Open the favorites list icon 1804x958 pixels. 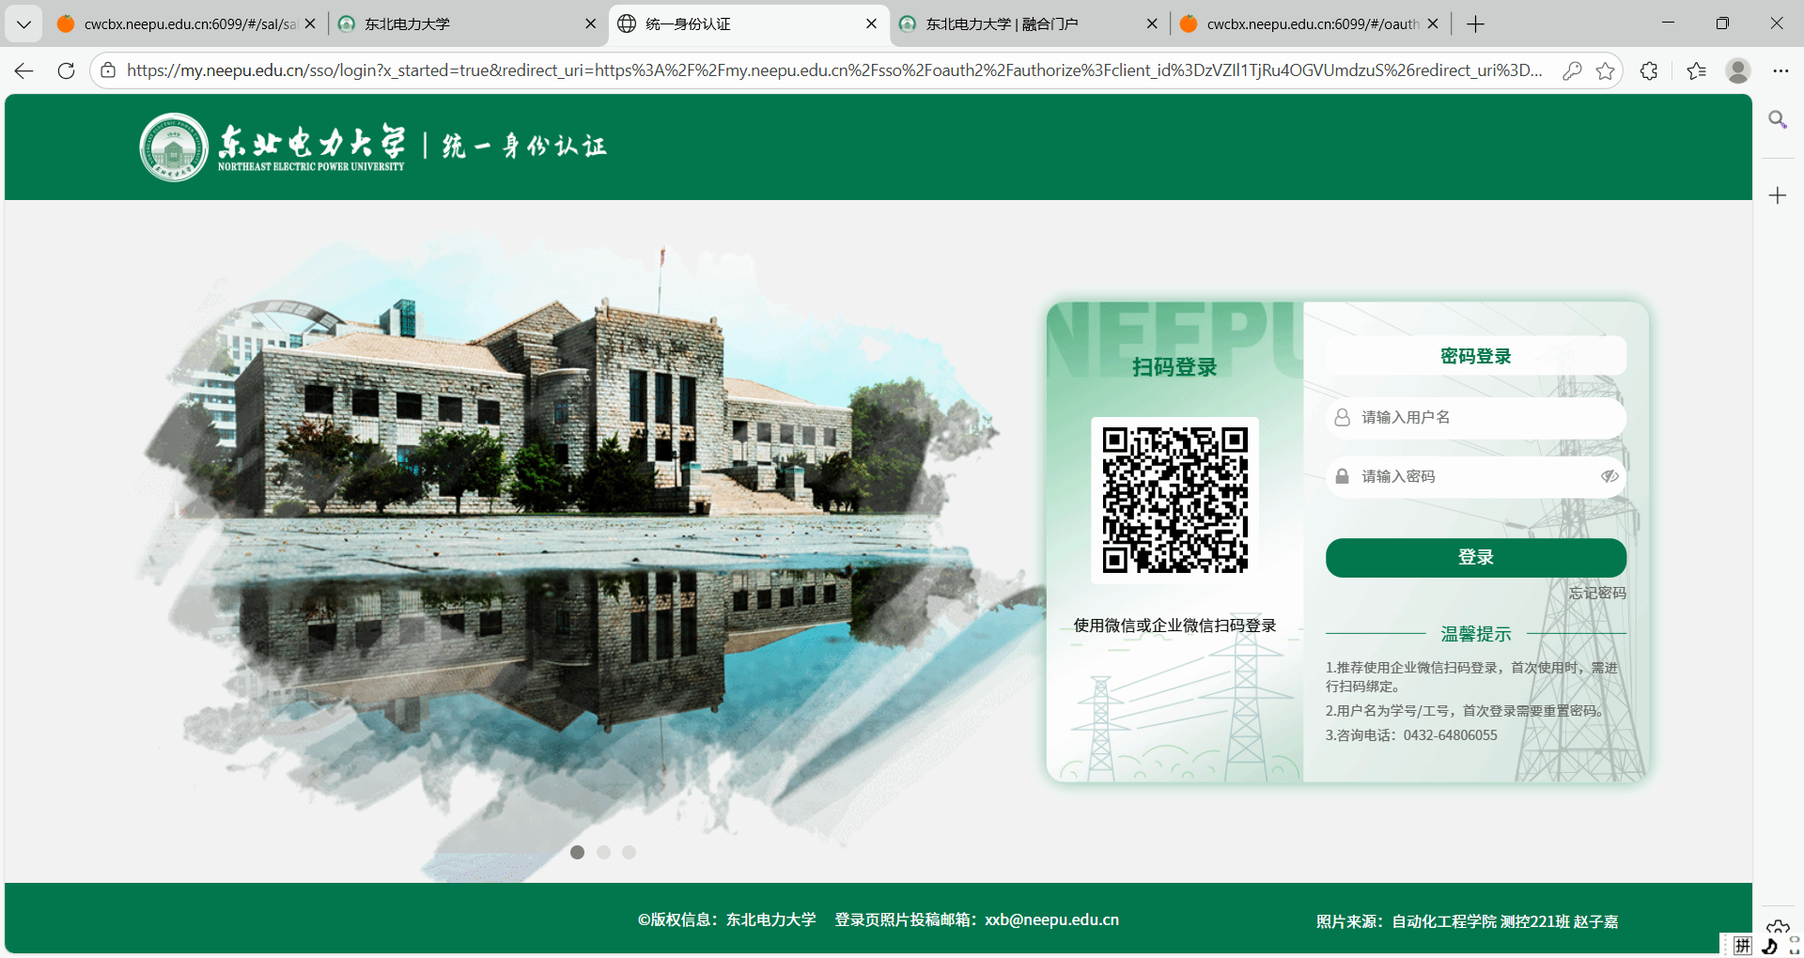pyautogui.click(x=1696, y=70)
